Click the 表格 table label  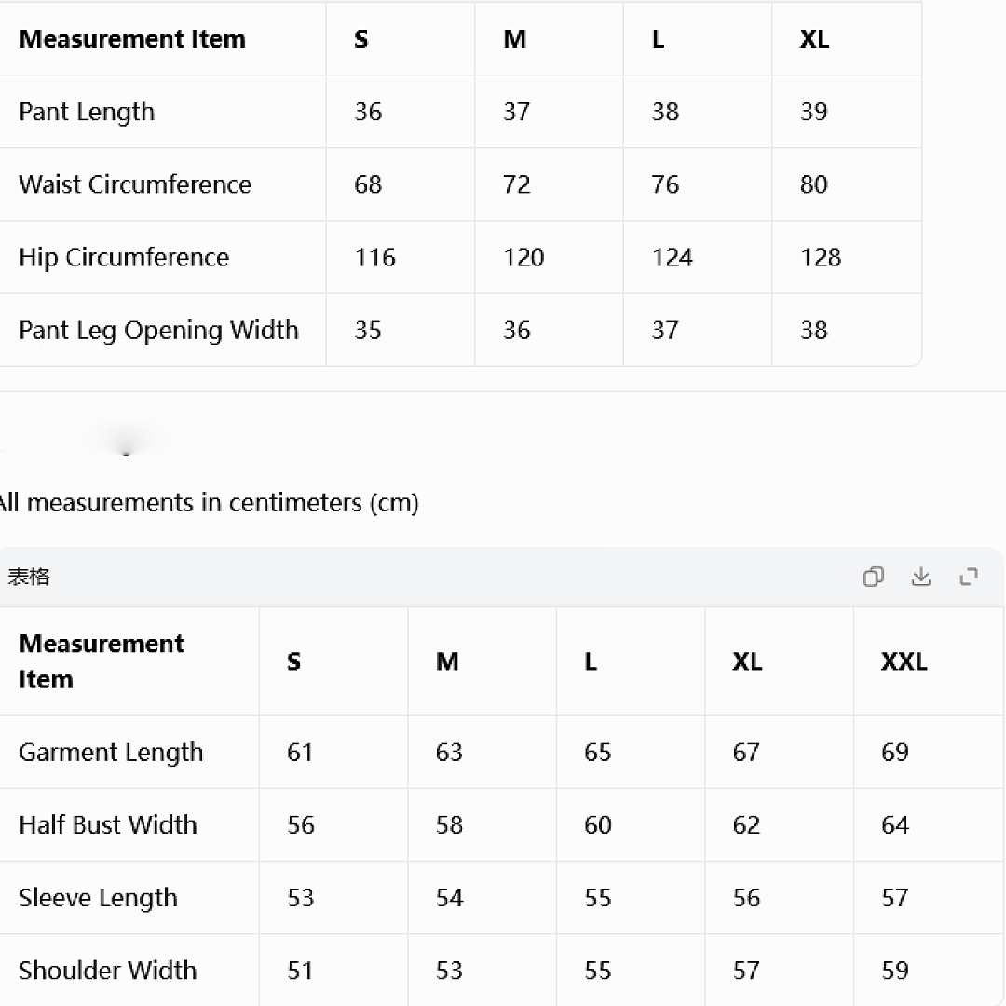pos(28,577)
